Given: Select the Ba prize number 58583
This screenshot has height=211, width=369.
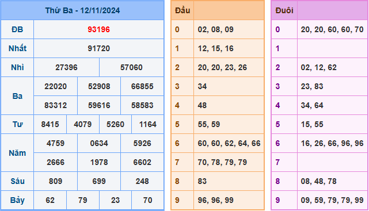Looking at the screenshot, I should (142, 105).
